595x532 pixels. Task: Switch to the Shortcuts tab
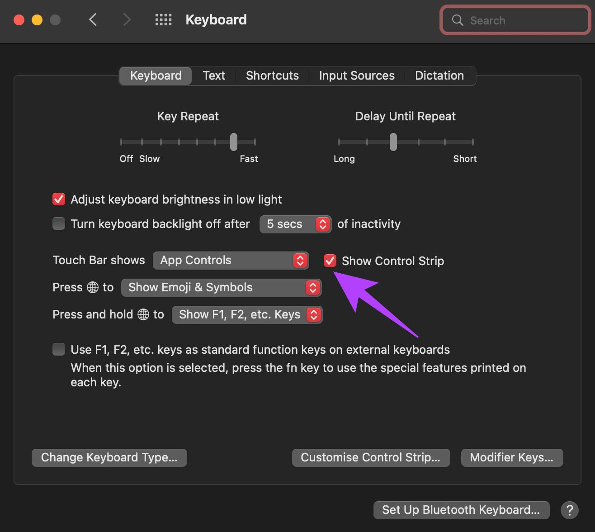pos(272,76)
